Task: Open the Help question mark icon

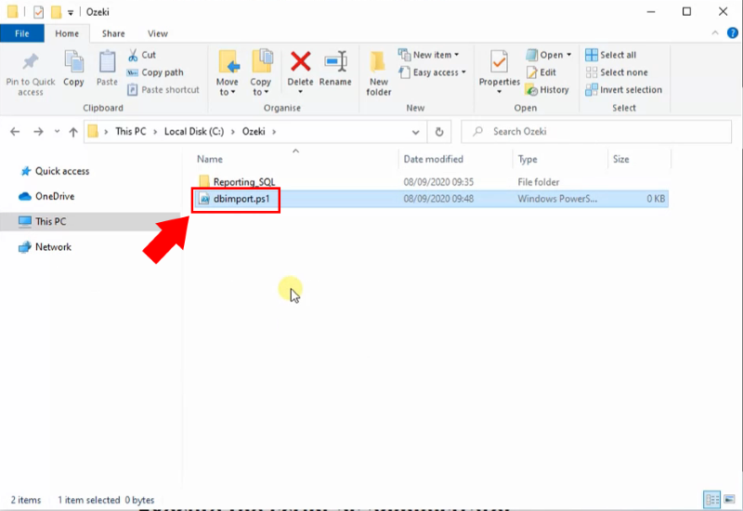Action: pos(732,33)
